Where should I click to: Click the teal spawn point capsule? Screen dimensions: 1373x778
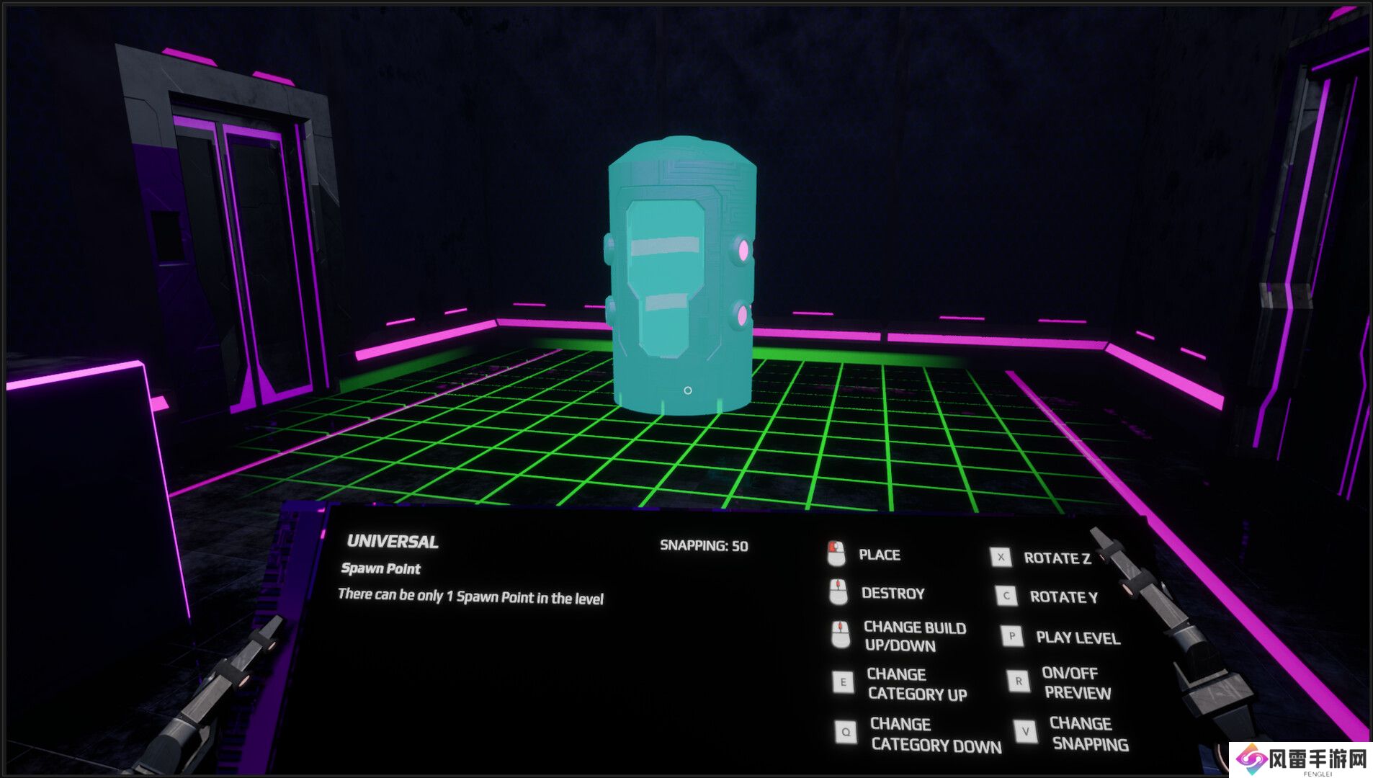coord(681,281)
